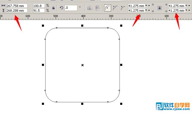Click the top-right corner radius field
This screenshot has height=113, width=192.
(x=177, y=6)
